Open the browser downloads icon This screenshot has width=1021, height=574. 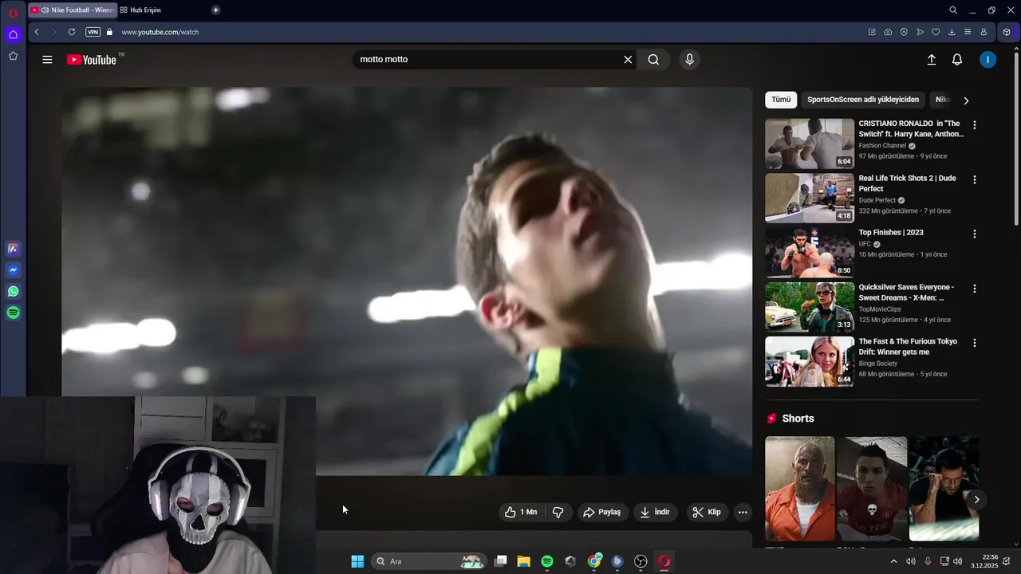pos(952,32)
